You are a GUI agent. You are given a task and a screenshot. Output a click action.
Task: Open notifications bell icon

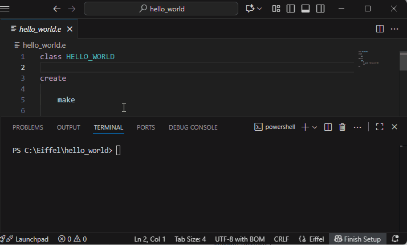396,239
